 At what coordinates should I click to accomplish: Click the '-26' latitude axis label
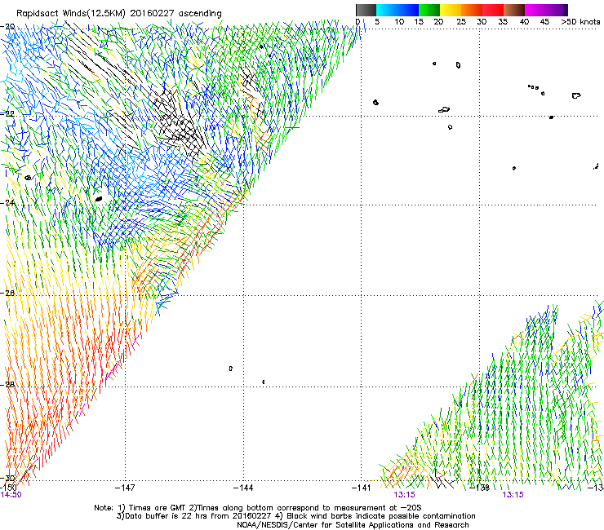click(7, 293)
